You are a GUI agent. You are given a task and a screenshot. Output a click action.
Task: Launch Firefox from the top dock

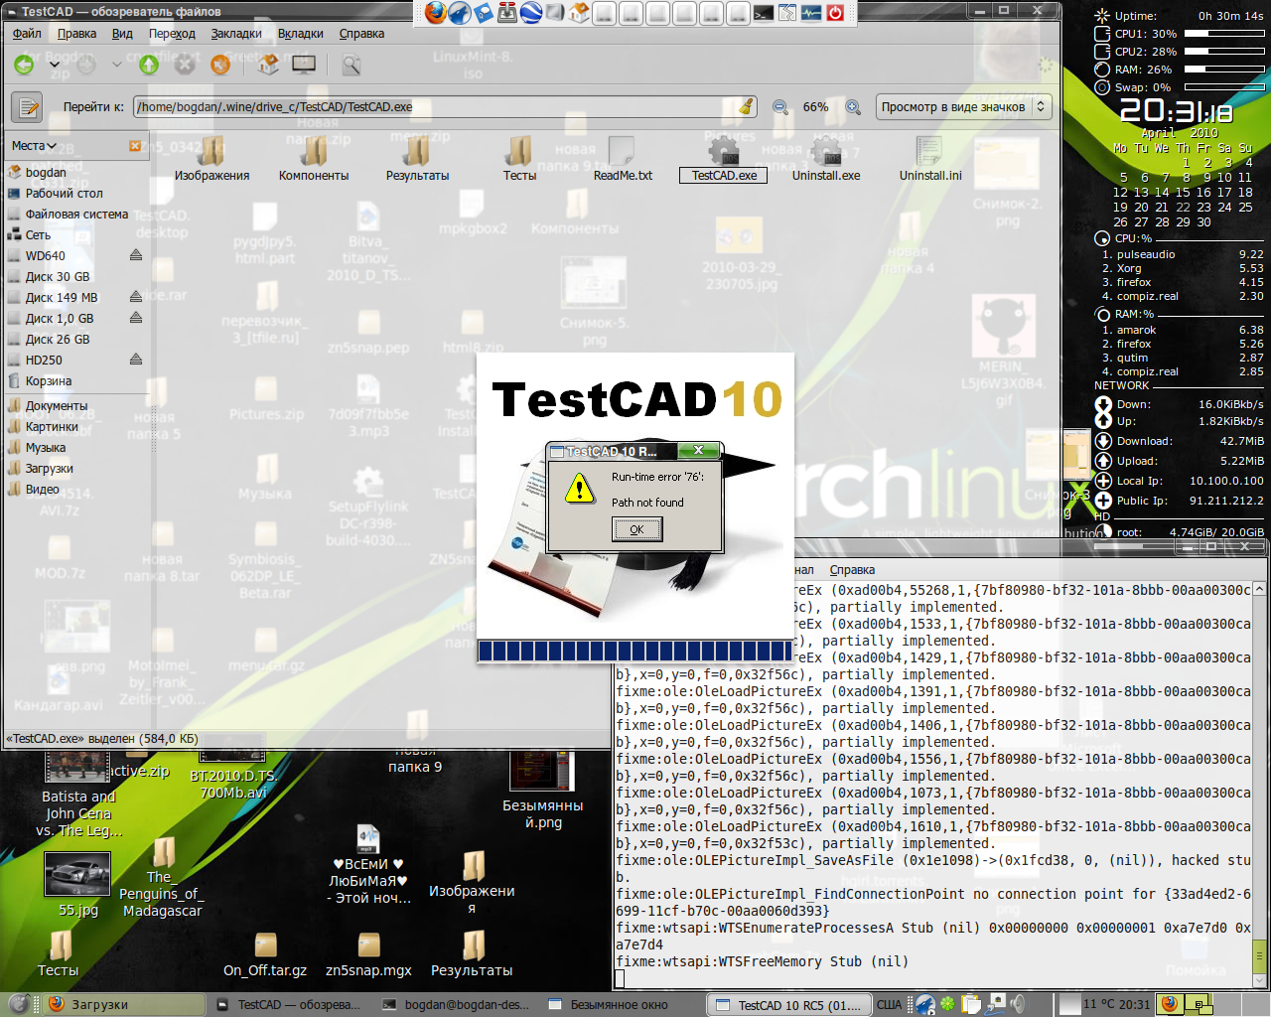[x=436, y=13]
